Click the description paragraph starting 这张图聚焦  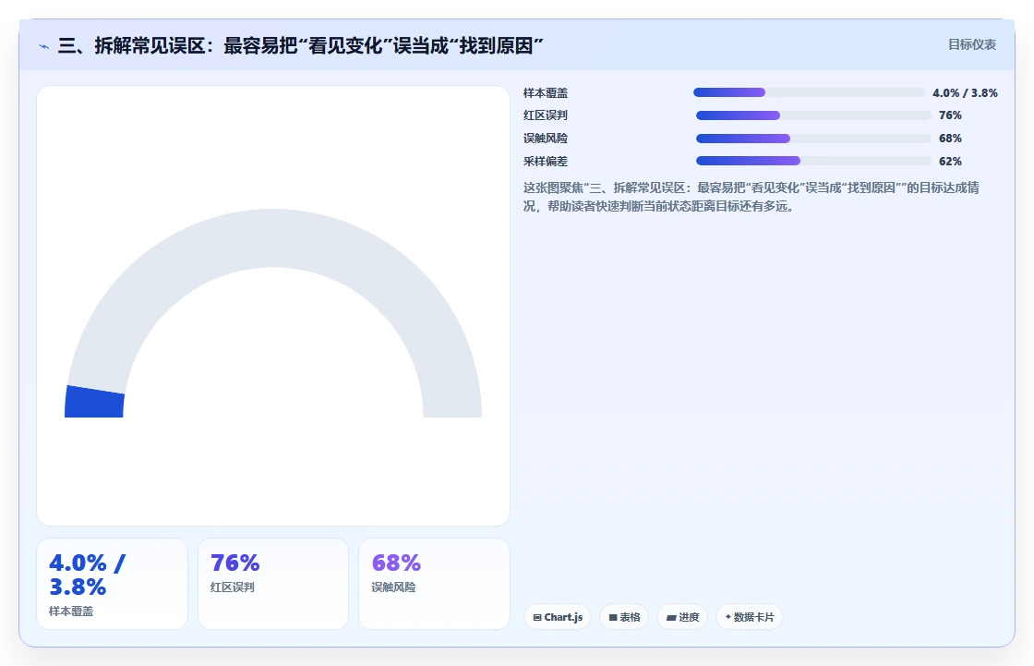click(x=751, y=197)
